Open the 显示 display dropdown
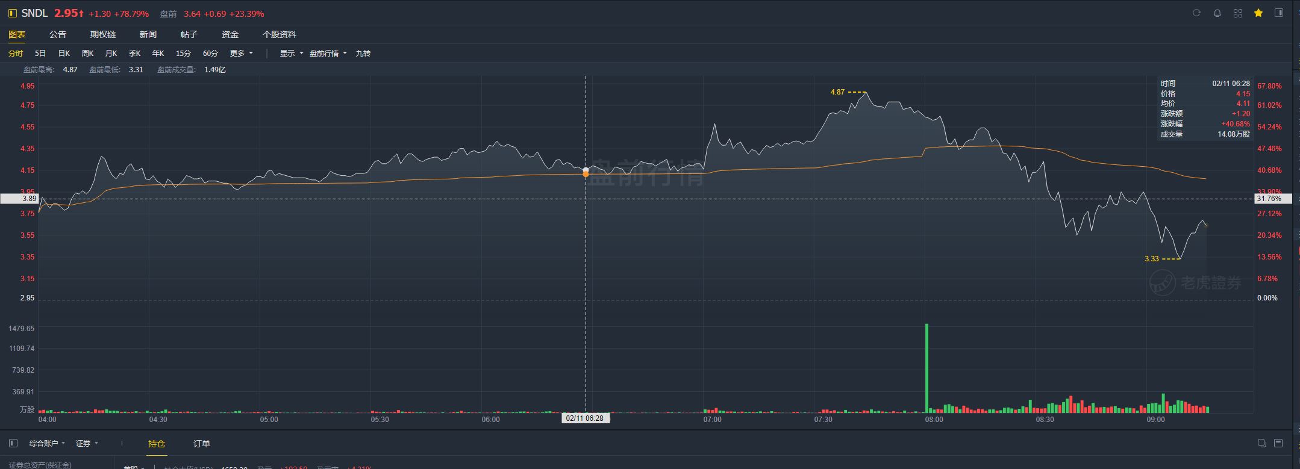This screenshot has width=1300, height=469. pos(292,54)
